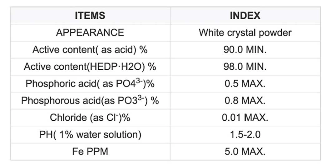
Task: Select the 'Active content(HEDP·H2O) %' cell
Action: click(x=90, y=67)
